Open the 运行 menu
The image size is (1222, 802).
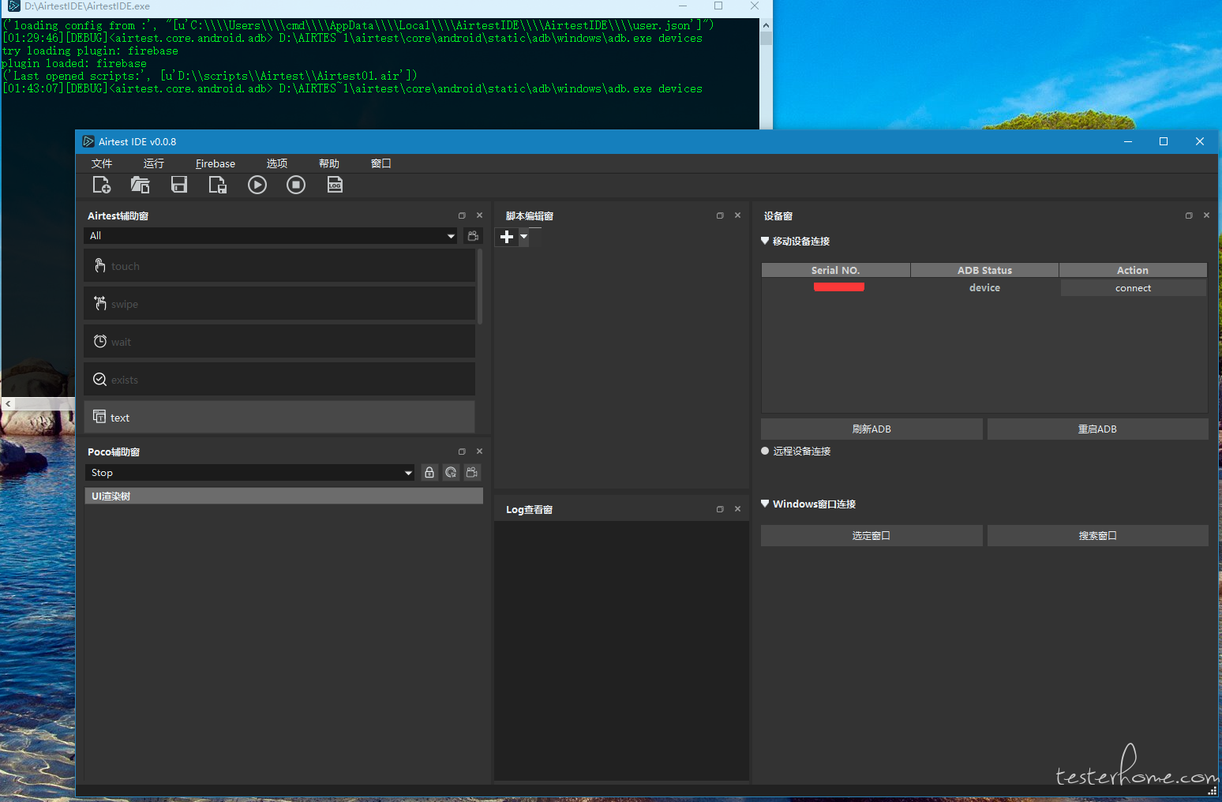[154, 163]
